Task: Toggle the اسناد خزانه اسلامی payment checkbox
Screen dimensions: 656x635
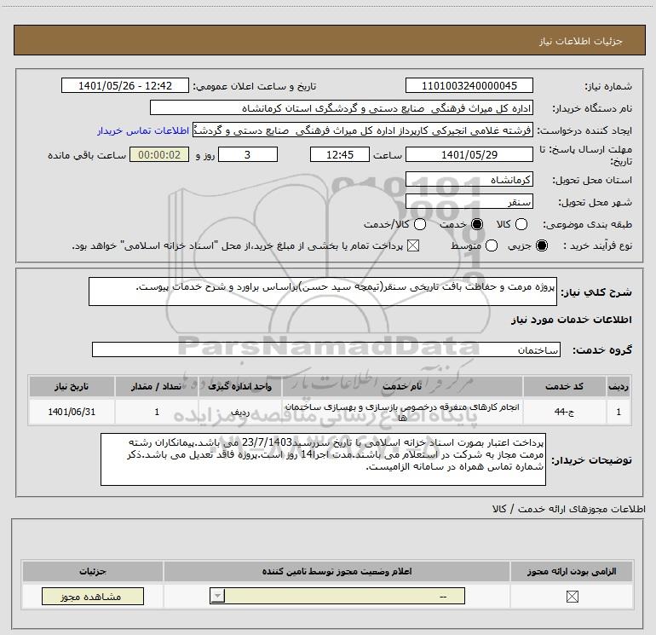Action: click(413, 245)
